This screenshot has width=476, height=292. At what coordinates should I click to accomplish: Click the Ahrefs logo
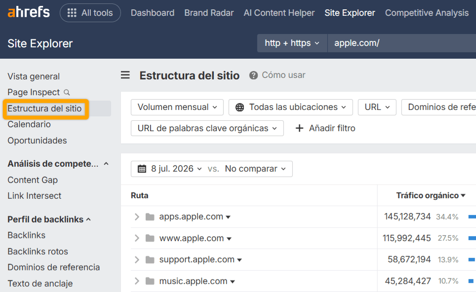tap(29, 13)
